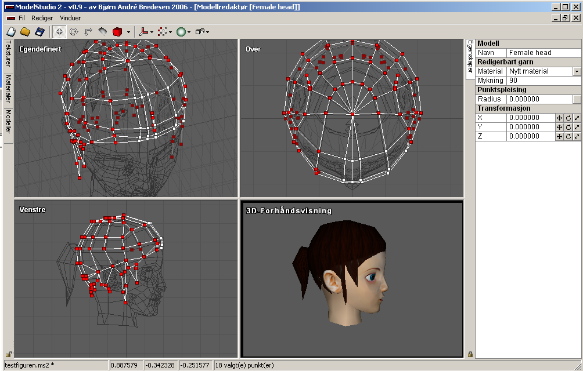Click the Mykning field showing 90
The width and height of the screenshot is (583, 371).
click(544, 81)
